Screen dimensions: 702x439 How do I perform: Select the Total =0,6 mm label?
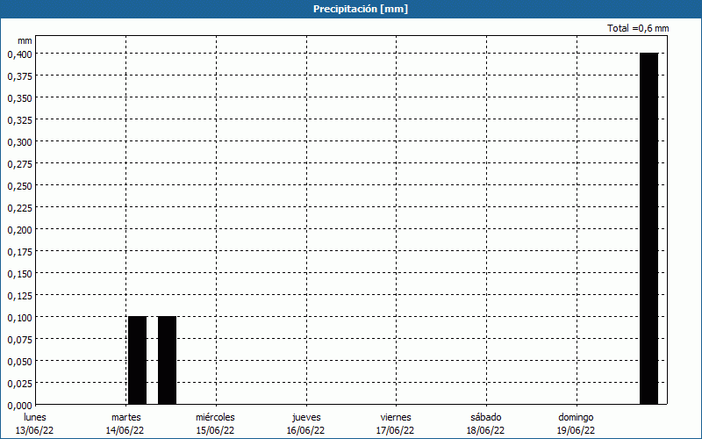[x=638, y=28]
